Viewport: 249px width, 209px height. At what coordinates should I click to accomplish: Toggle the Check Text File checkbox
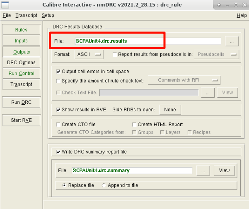point(58,93)
